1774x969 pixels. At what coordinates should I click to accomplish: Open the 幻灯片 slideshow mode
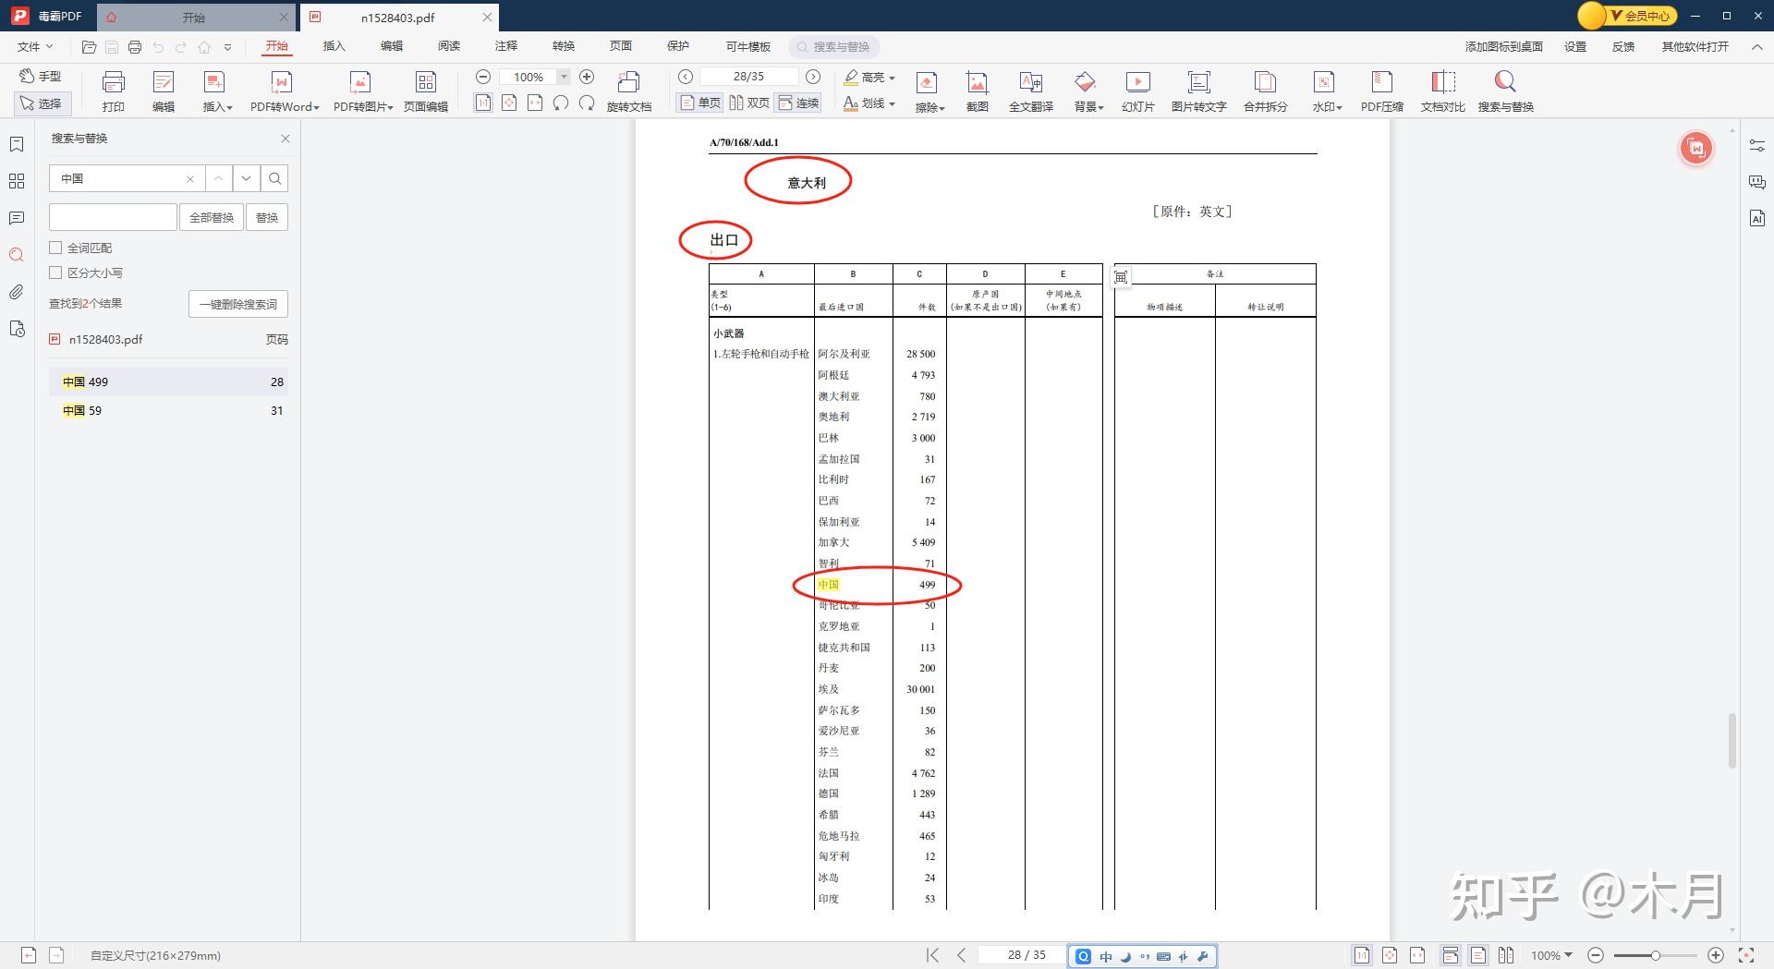(x=1138, y=91)
